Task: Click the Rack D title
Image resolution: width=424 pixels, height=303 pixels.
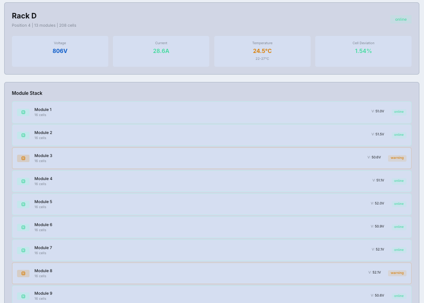Action: [24, 16]
